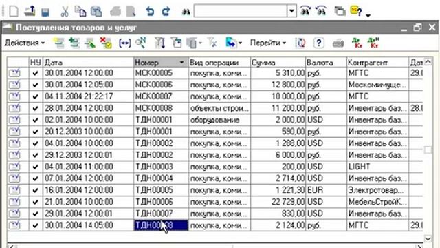440x248 pixels.
Task: Sort by the Дата column header
Action: pos(88,63)
